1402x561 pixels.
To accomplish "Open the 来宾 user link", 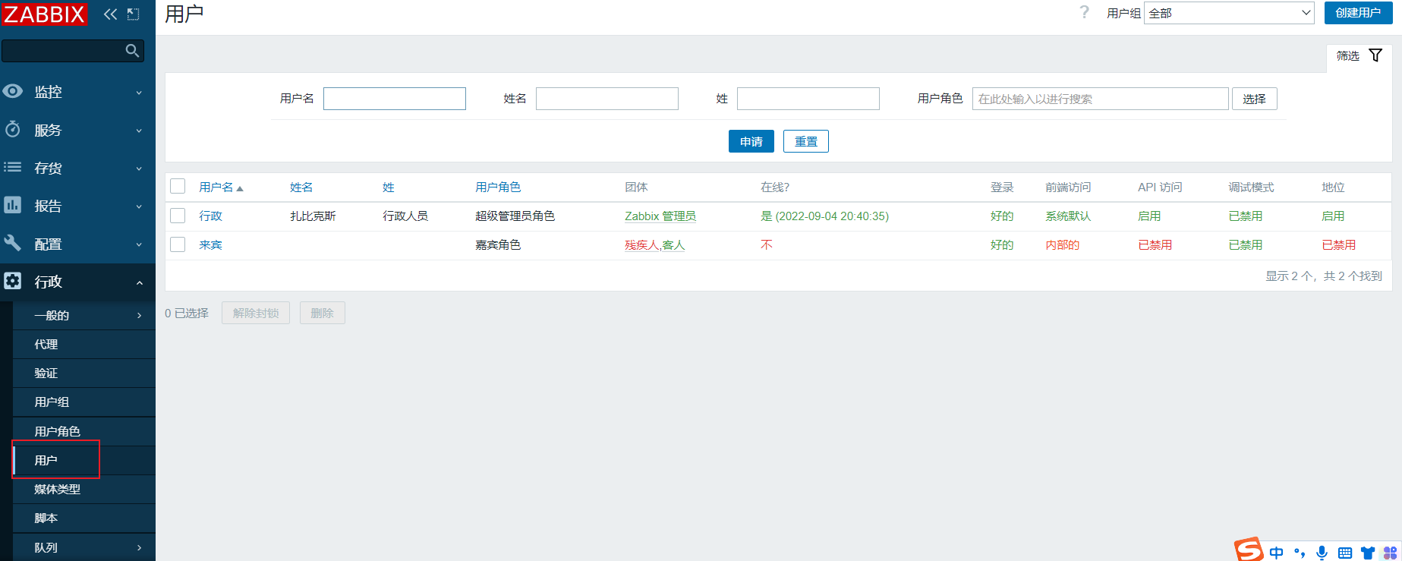I will [210, 244].
